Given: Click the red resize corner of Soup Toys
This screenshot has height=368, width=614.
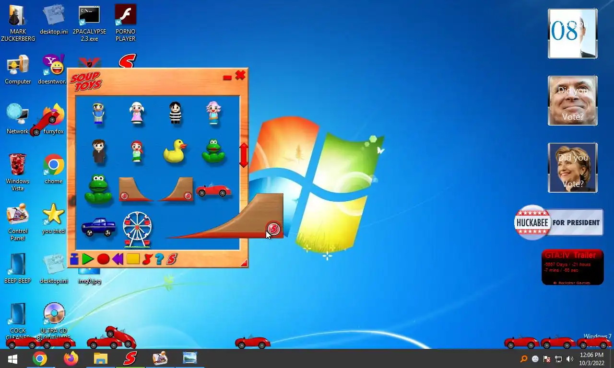Looking at the screenshot, I should pos(244,263).
